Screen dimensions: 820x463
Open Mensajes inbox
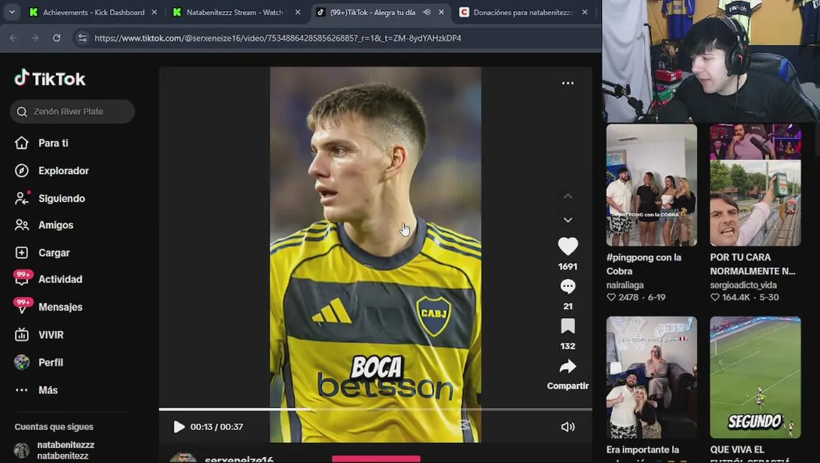tap(49, 307)
